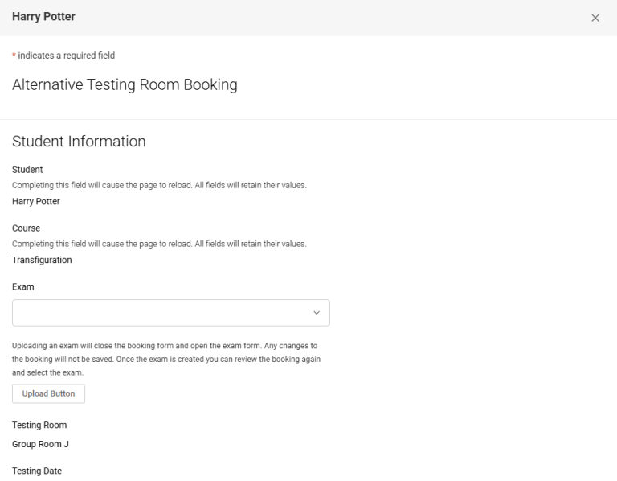Click the Exam field label
The width and height of the screenshot is (617, 481).
22,286
